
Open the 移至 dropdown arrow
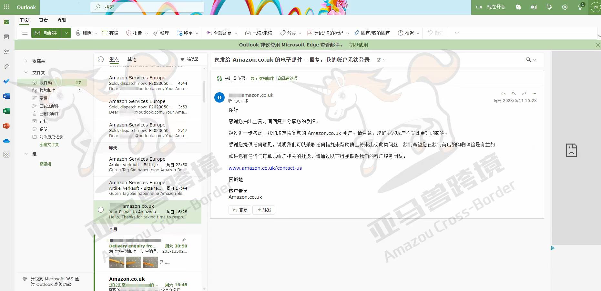(197, 33)
